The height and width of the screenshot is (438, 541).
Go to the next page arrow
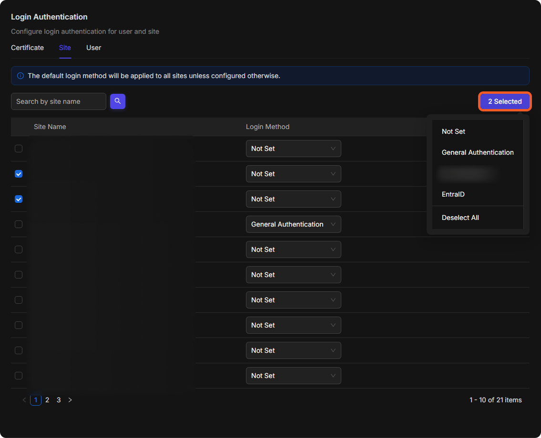pyautogui.click(x=70, y=400)
